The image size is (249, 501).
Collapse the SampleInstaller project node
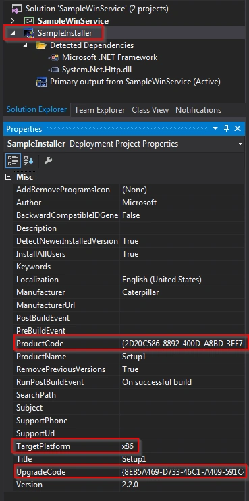(x=13, y=33)
